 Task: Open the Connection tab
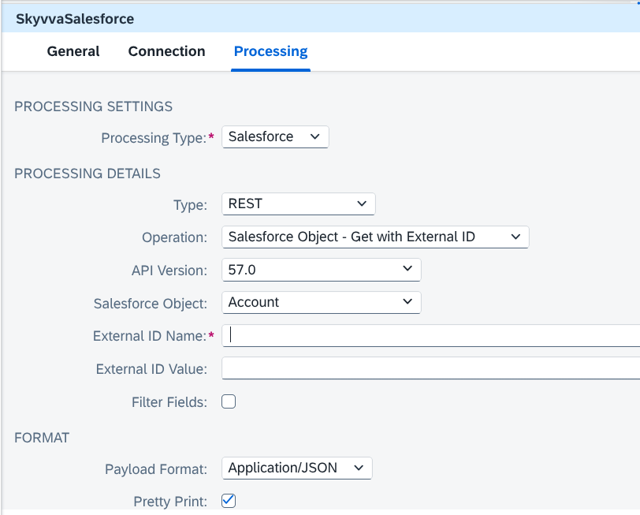coord(166,51)
